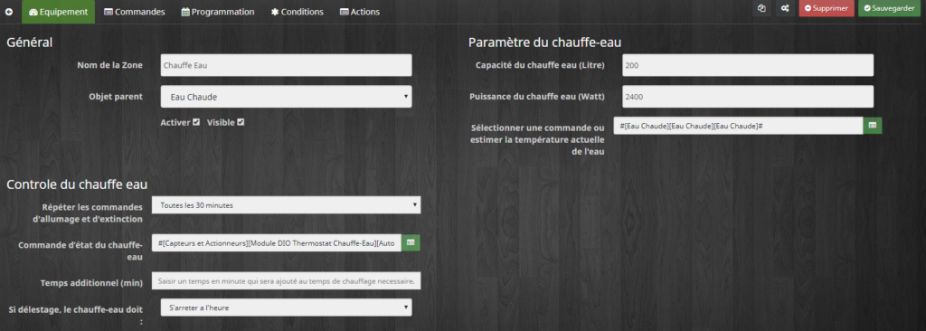Click the Général section heading
Screen dimensions: 926x331
[x=30, y=42]
